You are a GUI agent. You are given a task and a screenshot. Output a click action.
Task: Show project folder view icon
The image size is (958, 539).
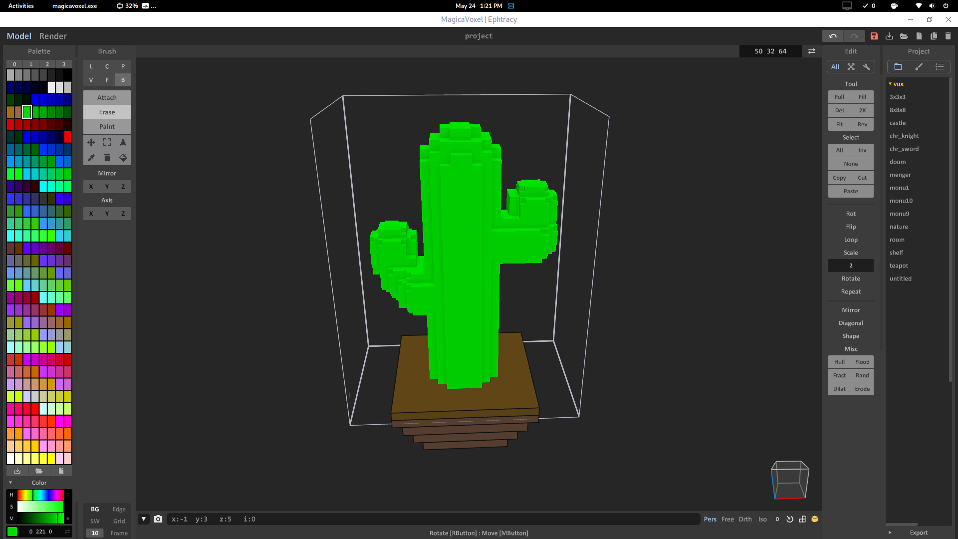click(x=898, y=67)
